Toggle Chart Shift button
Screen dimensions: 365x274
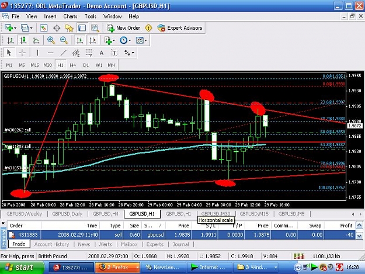[x=93, y=40]
